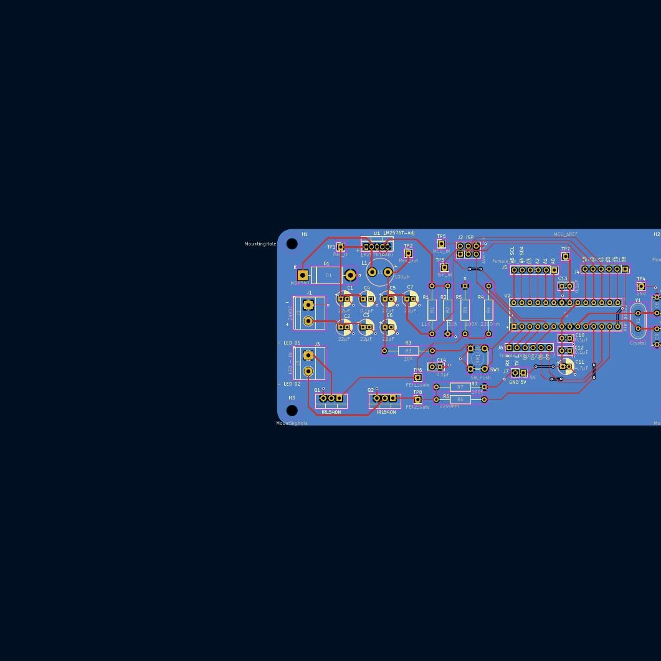Select capacitor C7 footprint

(410, 299)
